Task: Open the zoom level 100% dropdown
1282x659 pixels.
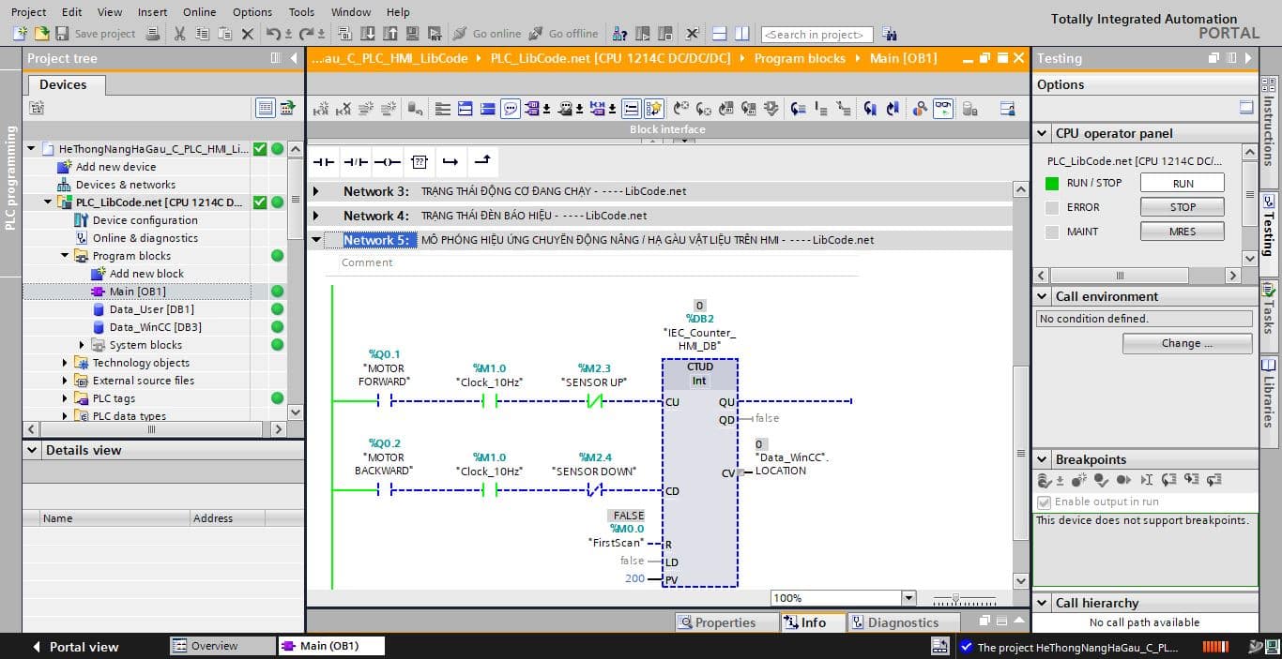Action: coord(908,598)
